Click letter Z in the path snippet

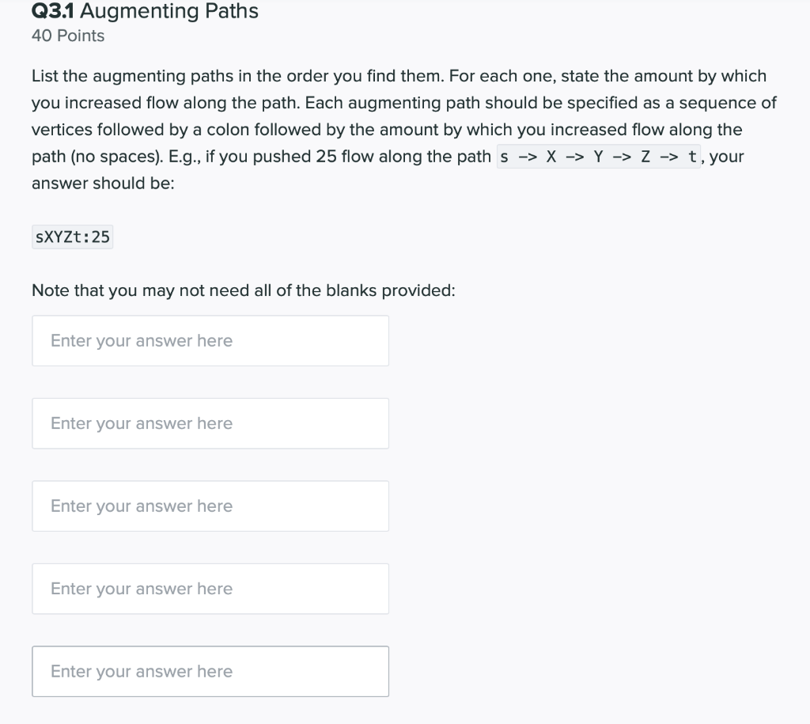click(645, 157)
